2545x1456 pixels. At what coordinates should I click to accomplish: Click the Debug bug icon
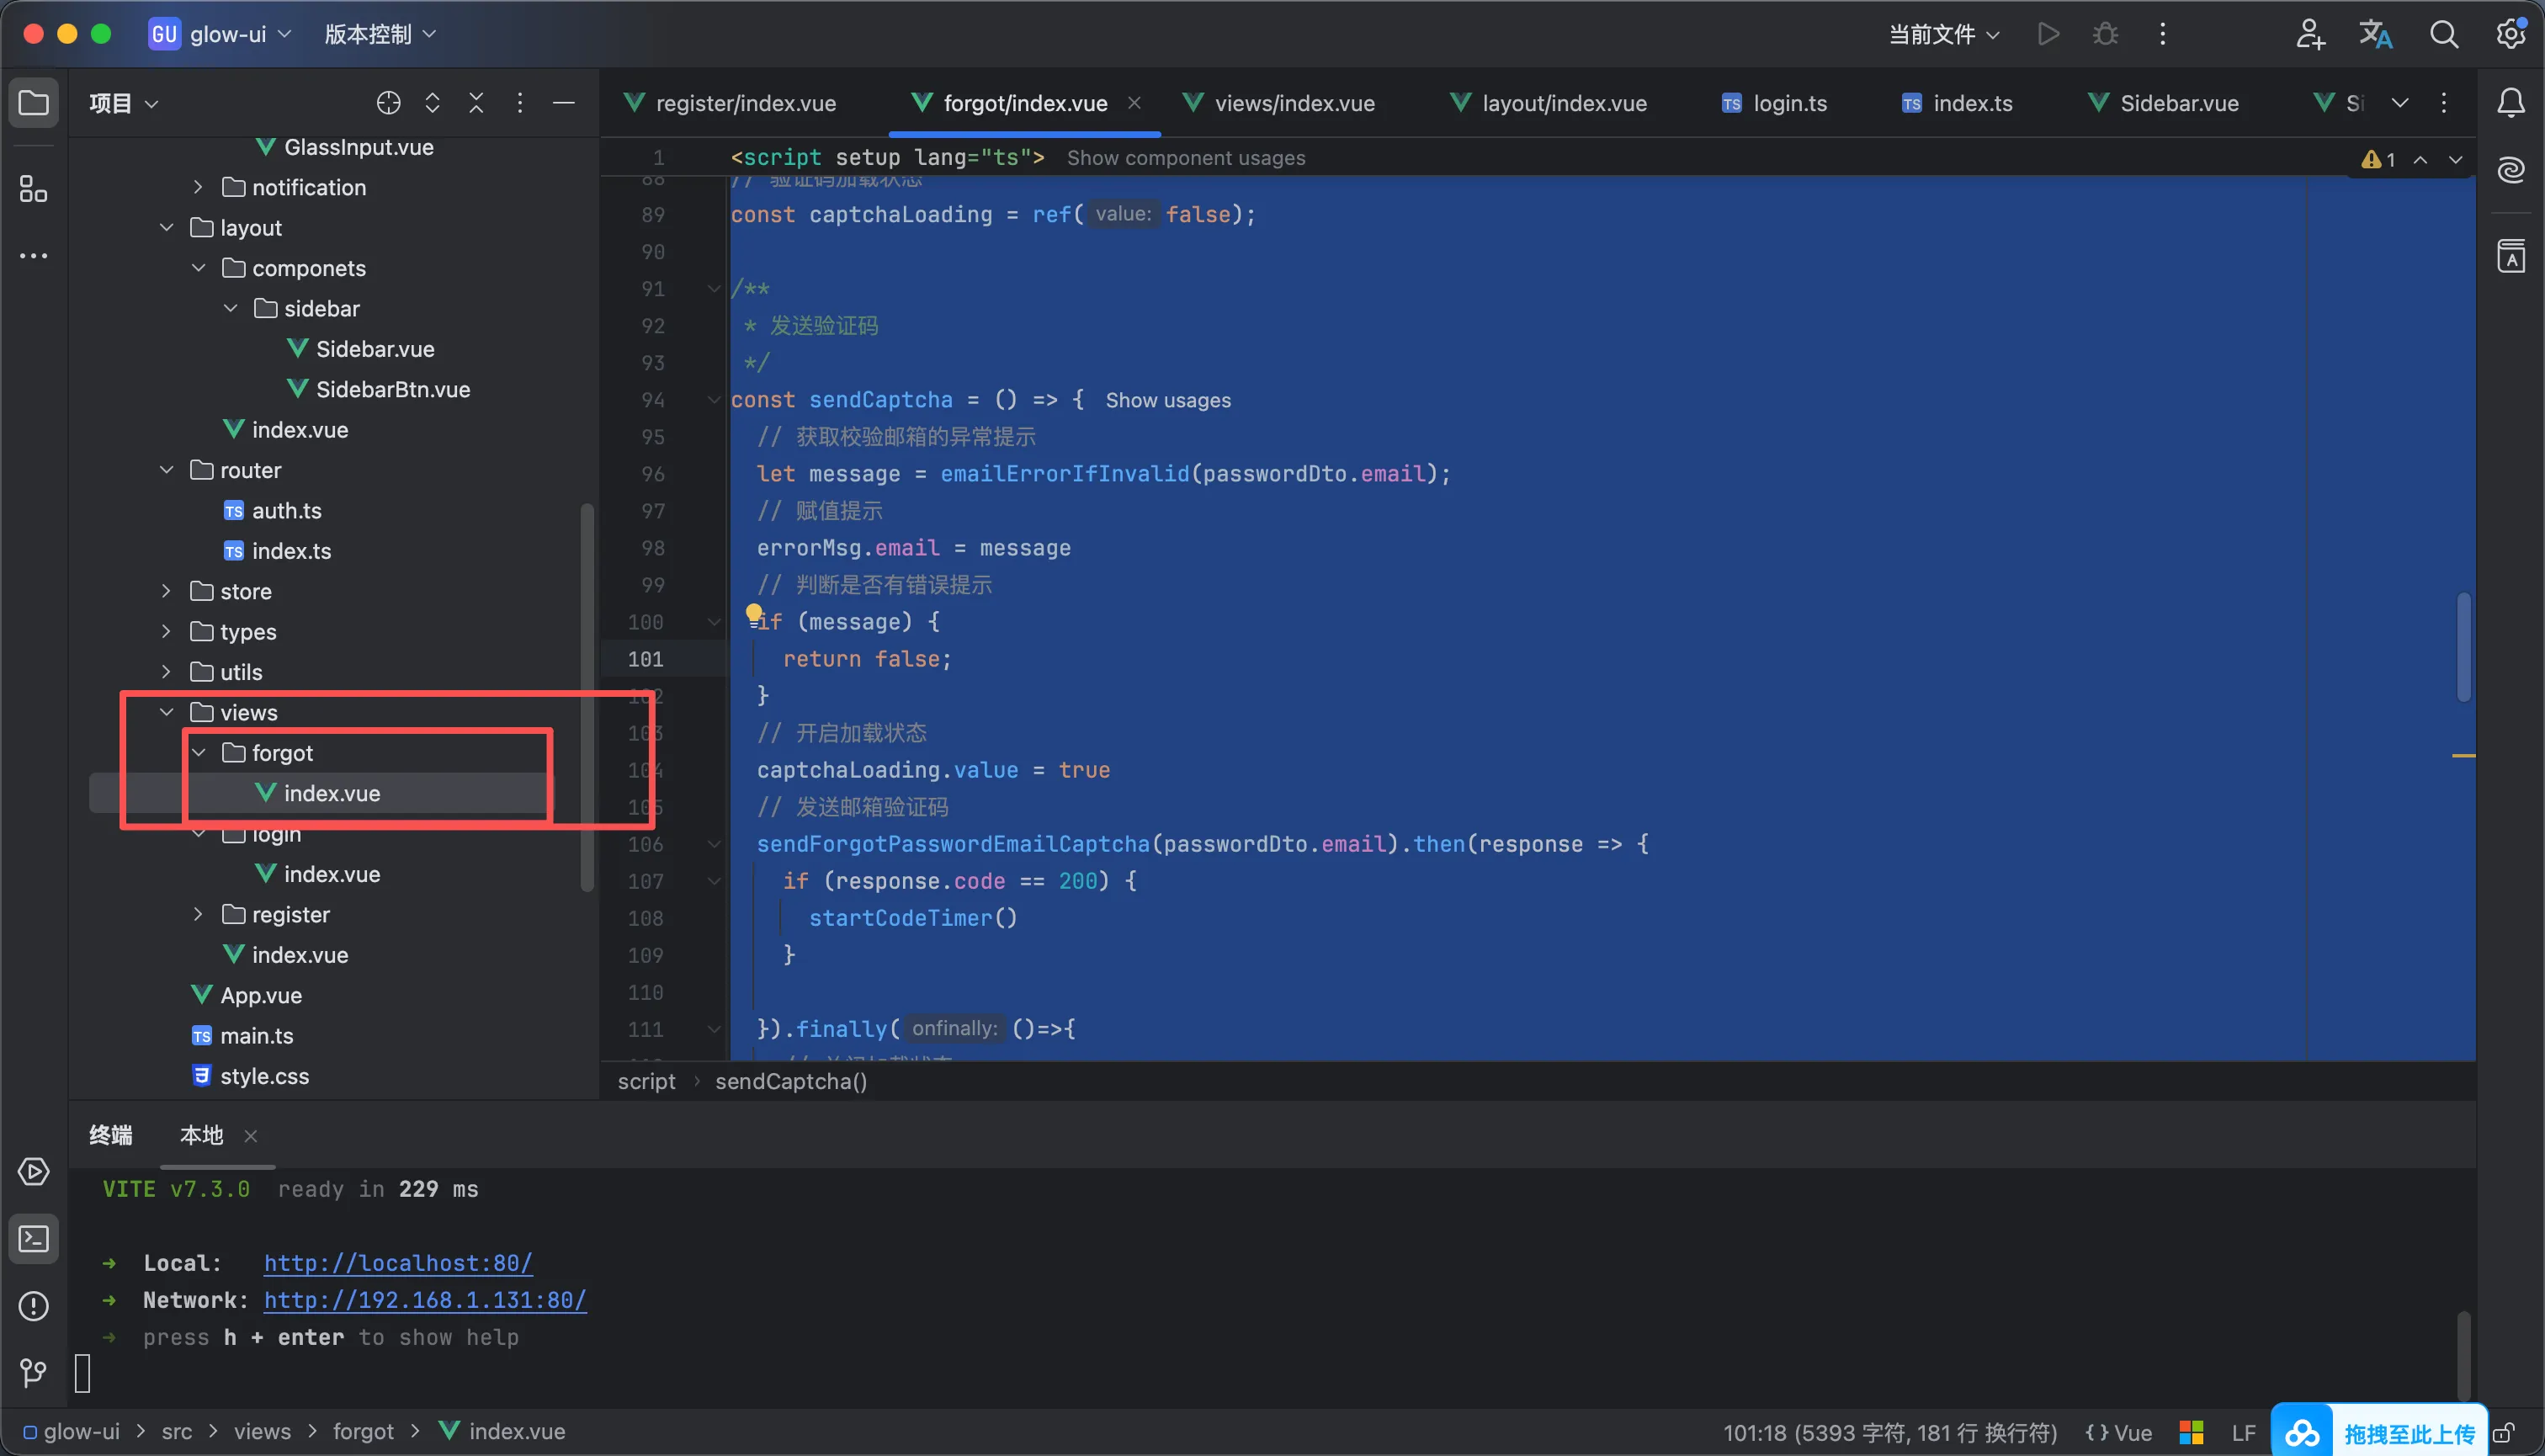2105,34
